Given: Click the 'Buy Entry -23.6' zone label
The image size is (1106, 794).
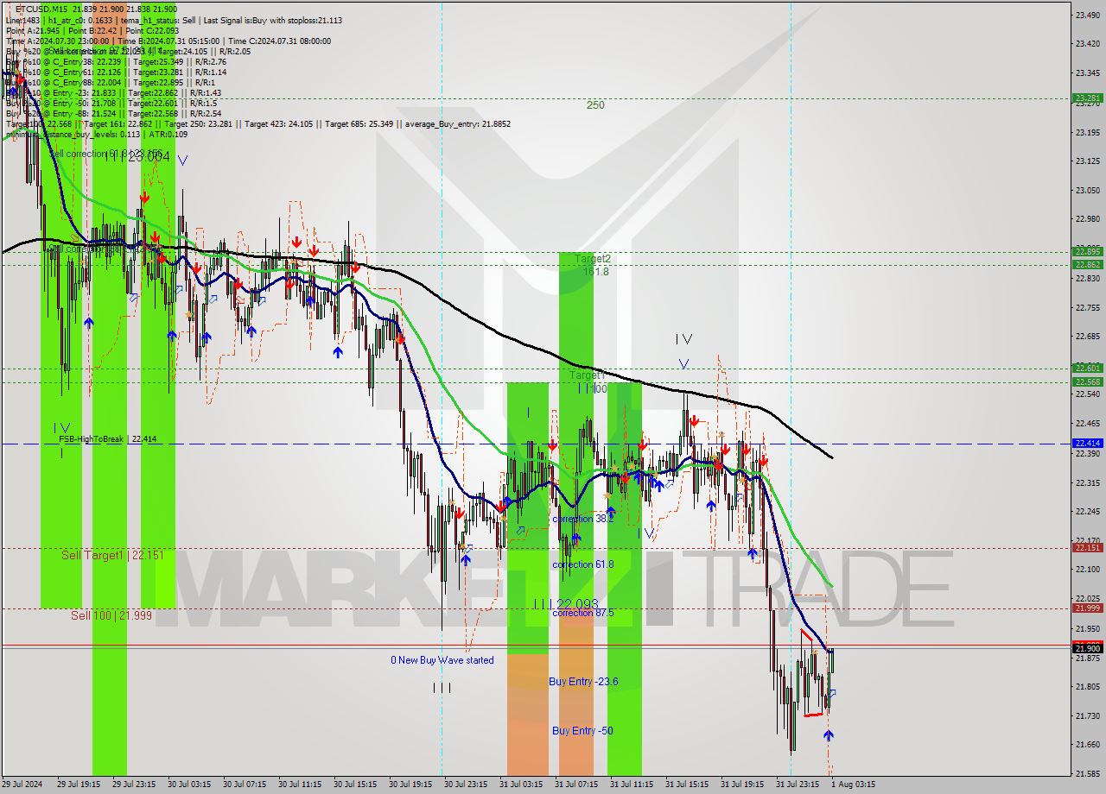Looking at the screenshot, I should (583, 681).
